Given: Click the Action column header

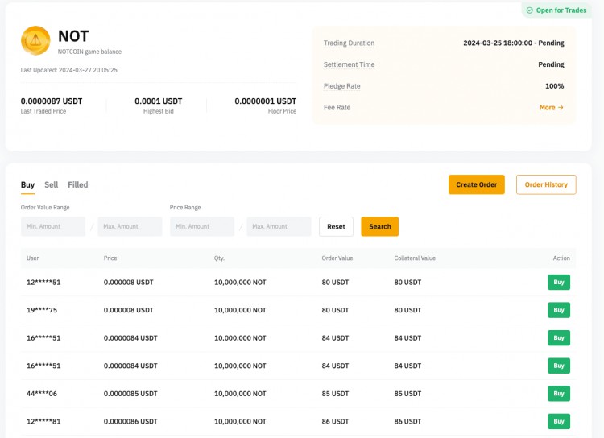Looking at the screenshot, I should 561,258.
